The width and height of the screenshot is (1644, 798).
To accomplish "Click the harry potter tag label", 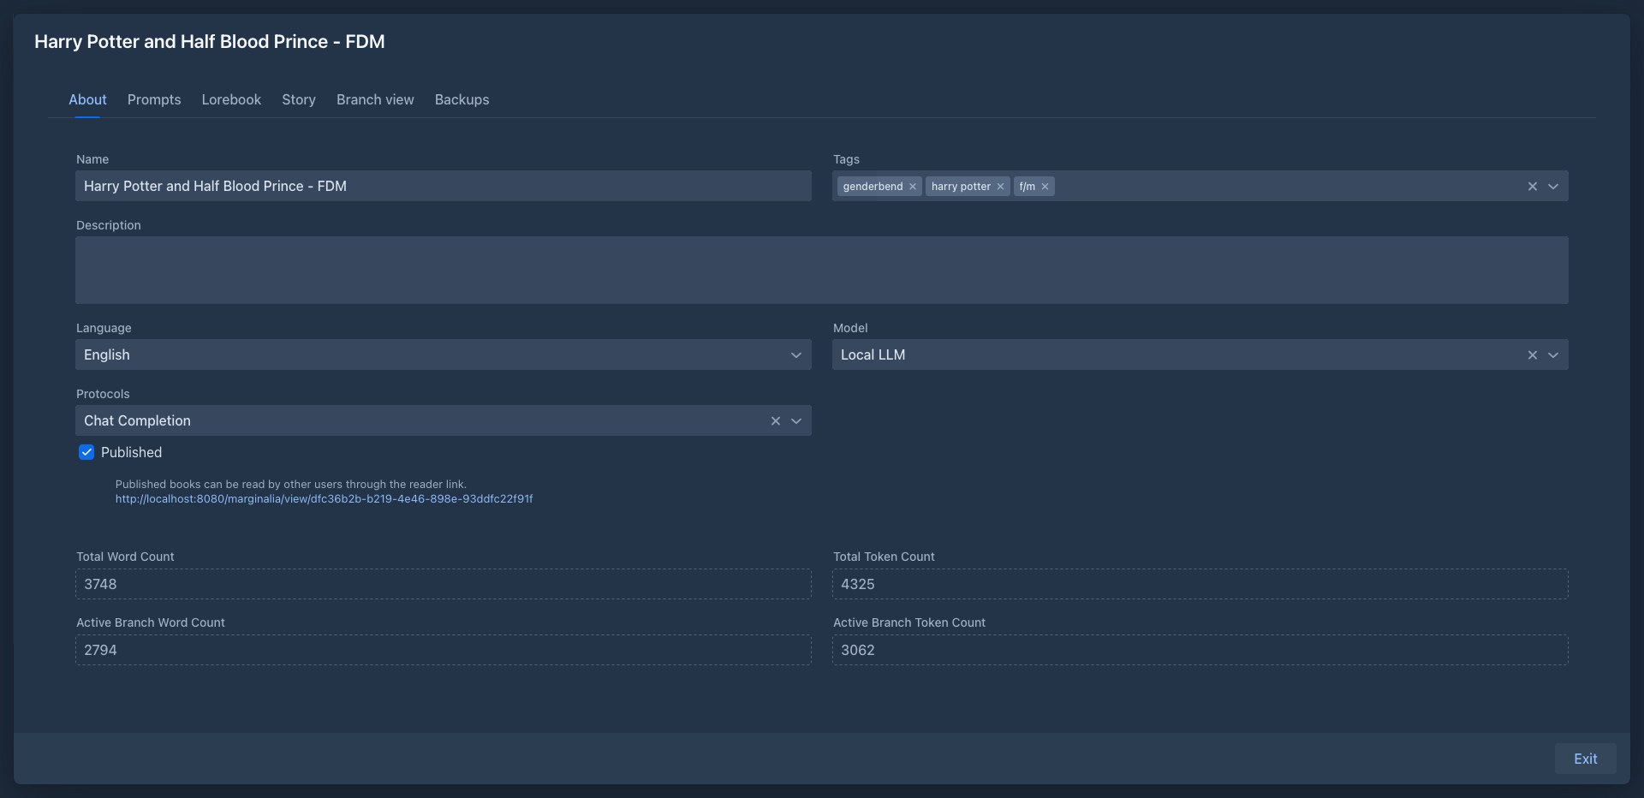I will [x=961, y=187].
